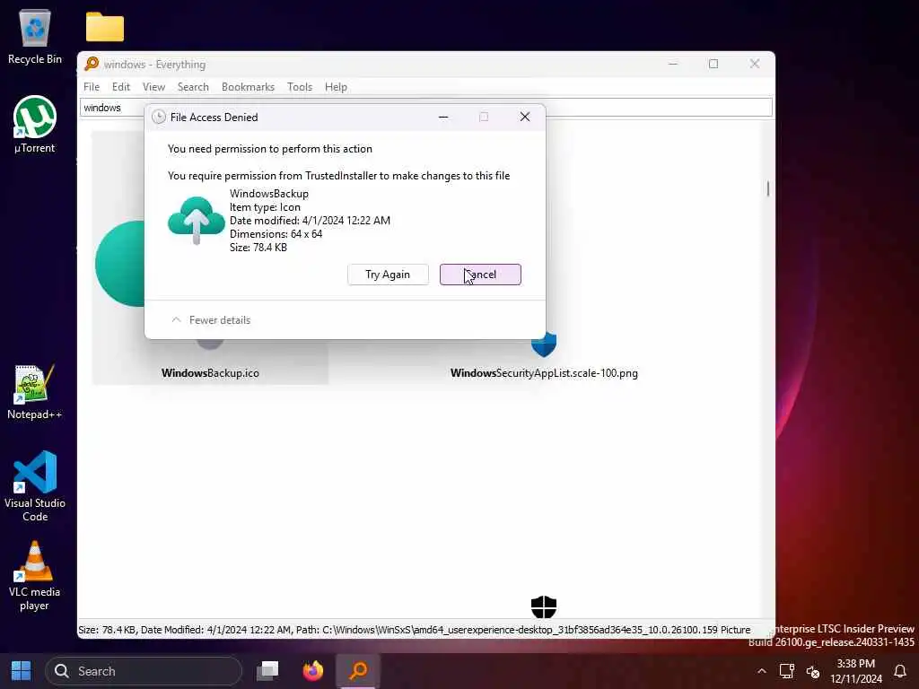Image resolution: width=919 pixels, height=689 pixels.
Task: Cancel the File Access Denied dialog
Action: pyautogui.click(x=480, y=275)
